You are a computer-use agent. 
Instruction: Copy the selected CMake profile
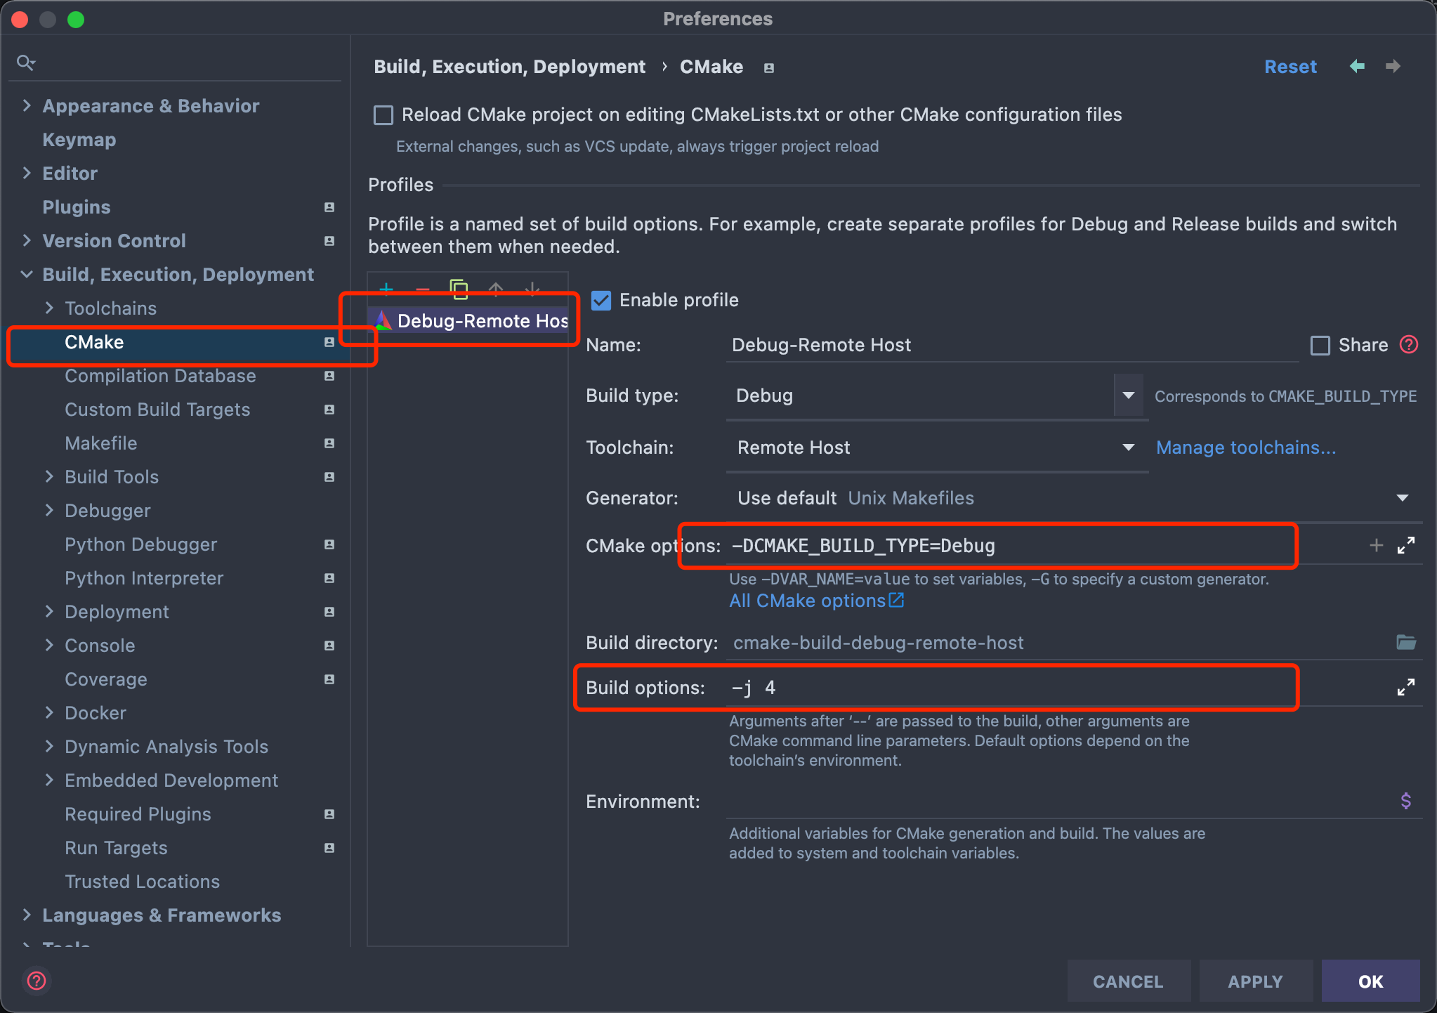point(459,289)
